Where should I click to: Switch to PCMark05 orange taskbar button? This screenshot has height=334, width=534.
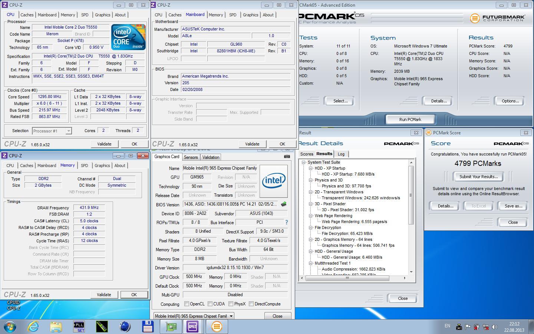[217, 327]
